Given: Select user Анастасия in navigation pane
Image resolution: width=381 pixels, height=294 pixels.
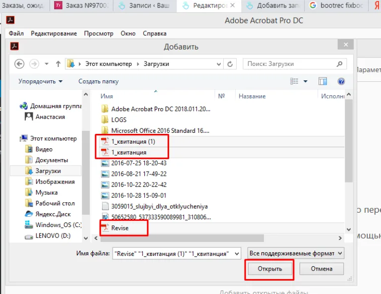Looking at the screenshot, I should tap(45, 117).
